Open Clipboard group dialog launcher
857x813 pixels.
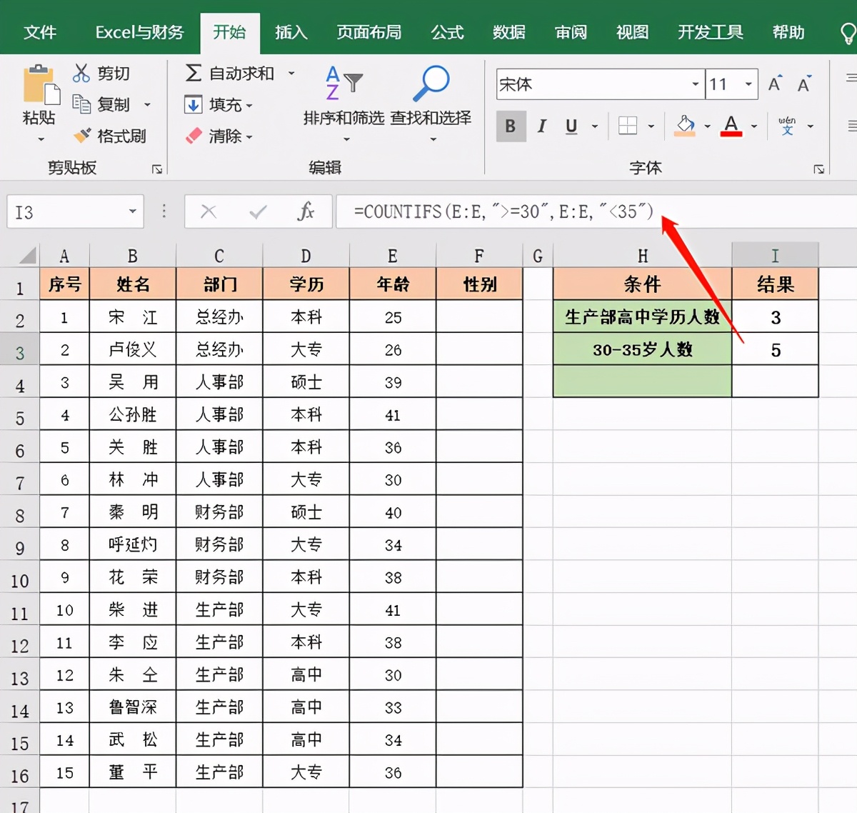157,169
